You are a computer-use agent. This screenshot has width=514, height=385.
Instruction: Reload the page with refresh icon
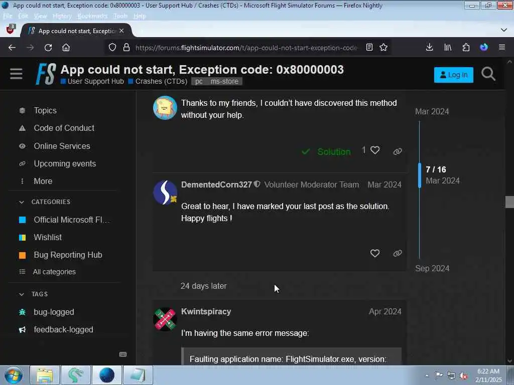48,48
